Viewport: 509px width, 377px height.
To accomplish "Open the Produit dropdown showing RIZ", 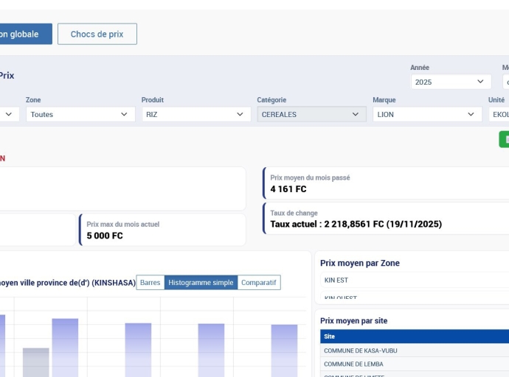I will 196,114.
